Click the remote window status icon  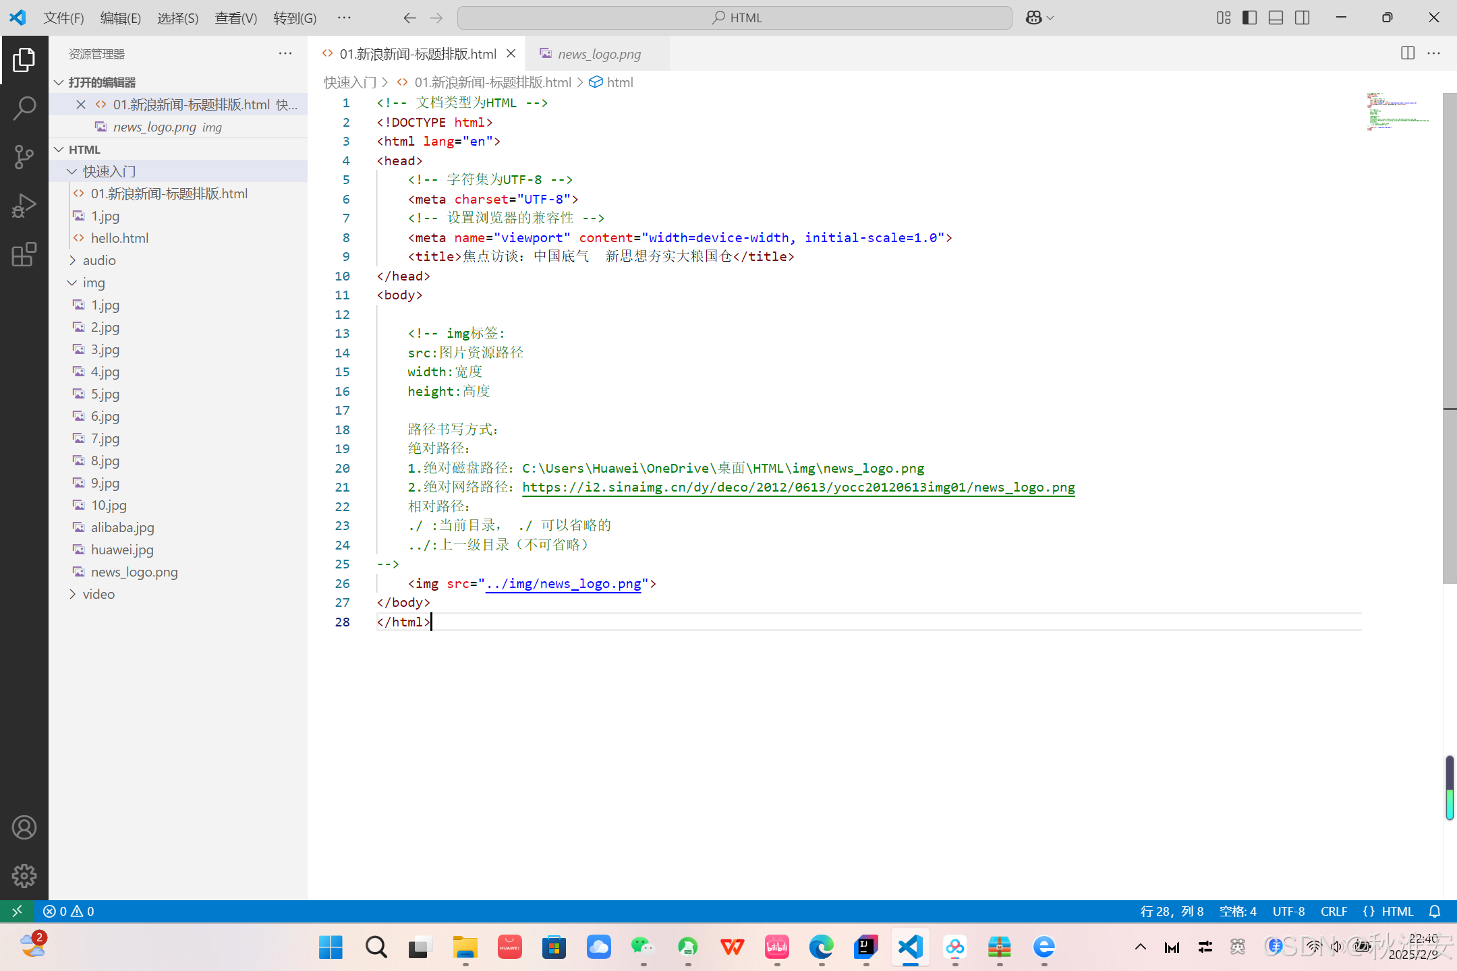click(x=17, y=911)
